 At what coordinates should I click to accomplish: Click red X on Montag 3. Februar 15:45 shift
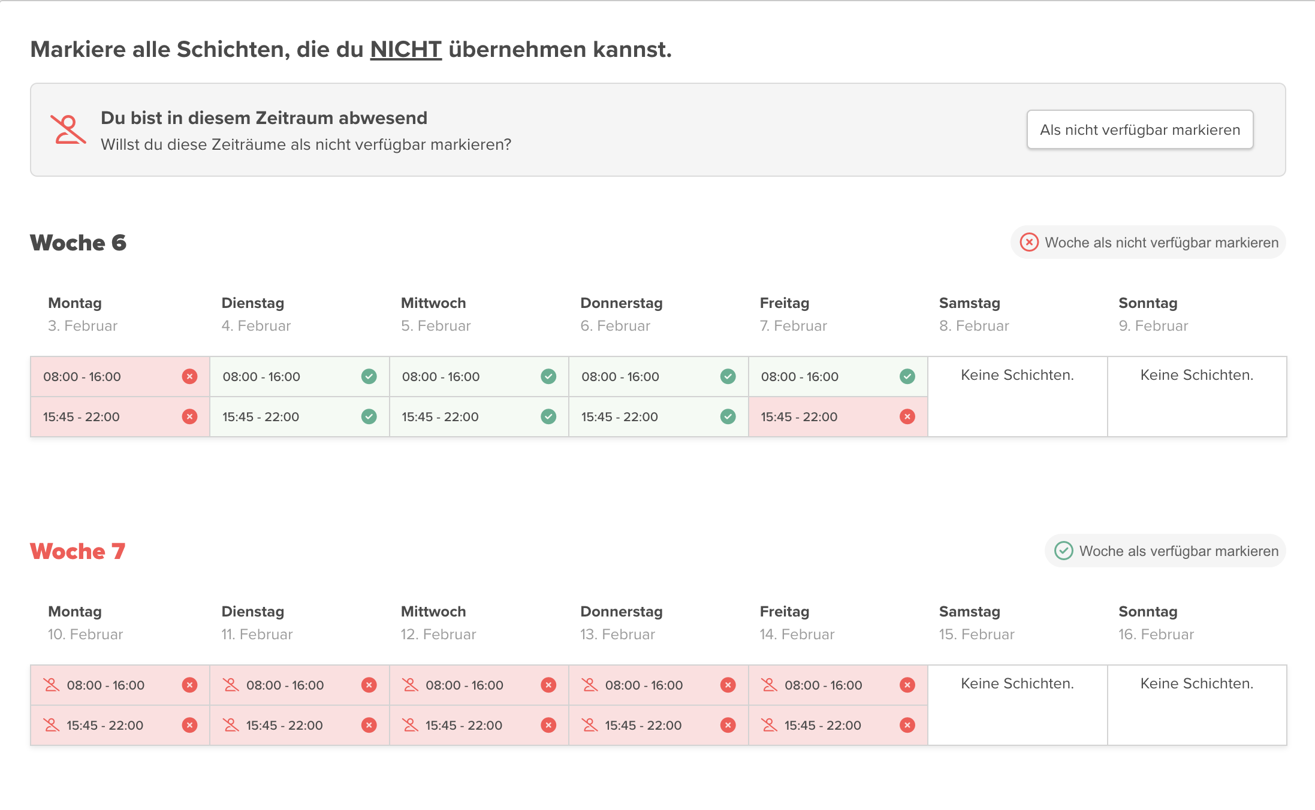tap(189, 416)
